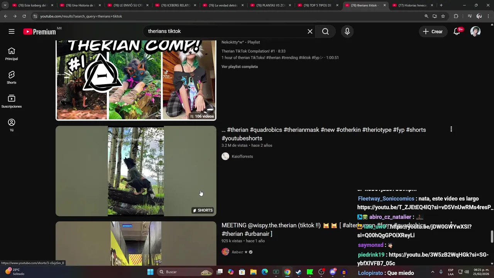Screen dimensions: 494x278
Task: Close the 'TOP 5 TIPOS DE' tab
Action: click(337, 5)
